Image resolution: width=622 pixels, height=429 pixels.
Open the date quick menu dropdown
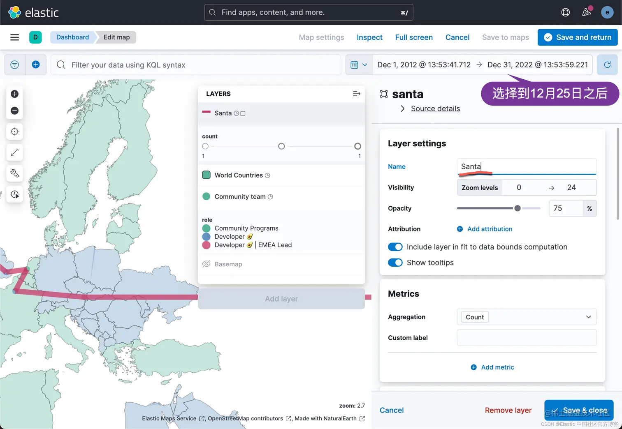point(359,65)
